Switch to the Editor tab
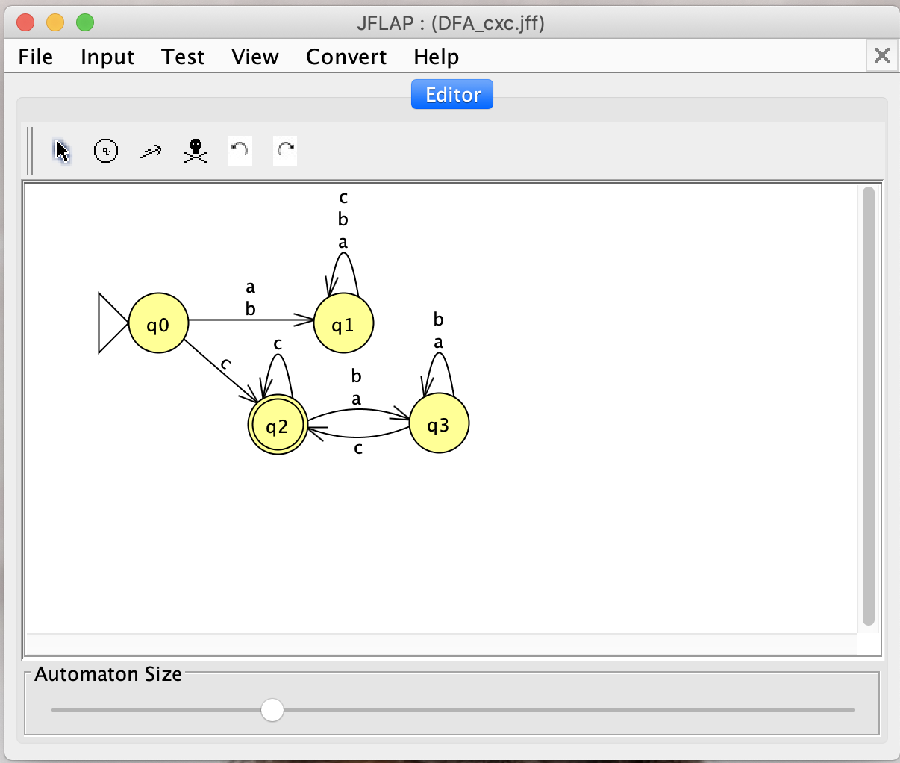900x763 pixels. coord(452,95)
